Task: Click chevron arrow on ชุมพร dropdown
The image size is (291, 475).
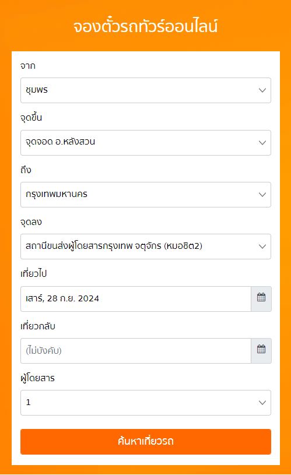Action: (x=262, y=90)
